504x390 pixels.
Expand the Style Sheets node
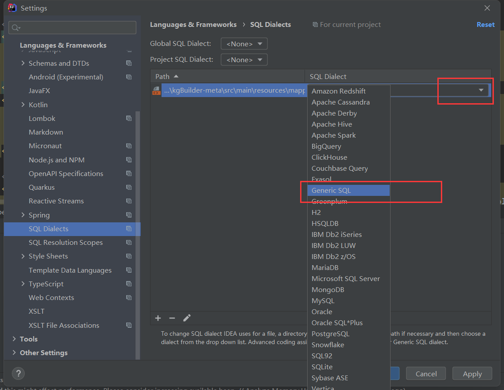click(23, 256)
